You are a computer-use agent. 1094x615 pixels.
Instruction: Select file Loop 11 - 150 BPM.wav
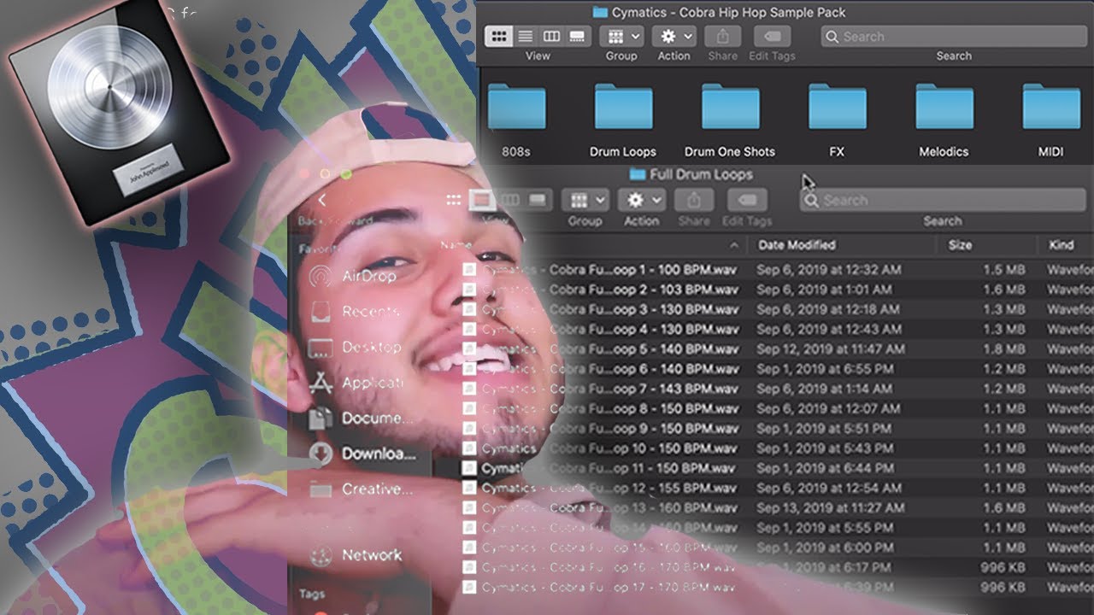click(601, 468)
